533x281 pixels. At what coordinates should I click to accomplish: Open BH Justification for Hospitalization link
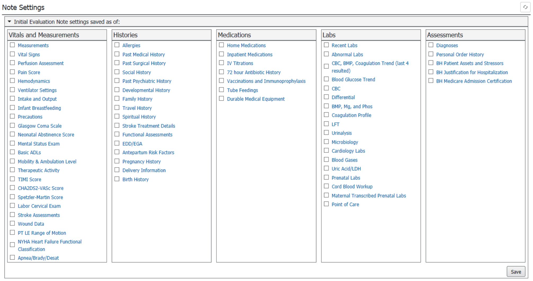[472, 72]
